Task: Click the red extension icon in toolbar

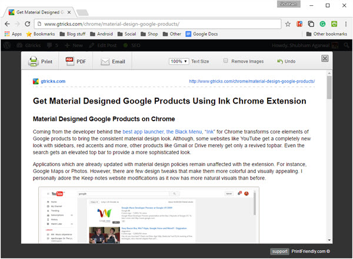Action: pyautogui.click(x=299, y=24)
